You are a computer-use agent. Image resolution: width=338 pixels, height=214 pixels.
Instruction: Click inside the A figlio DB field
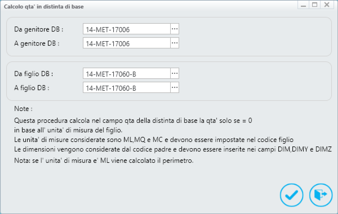coord(127,87)
